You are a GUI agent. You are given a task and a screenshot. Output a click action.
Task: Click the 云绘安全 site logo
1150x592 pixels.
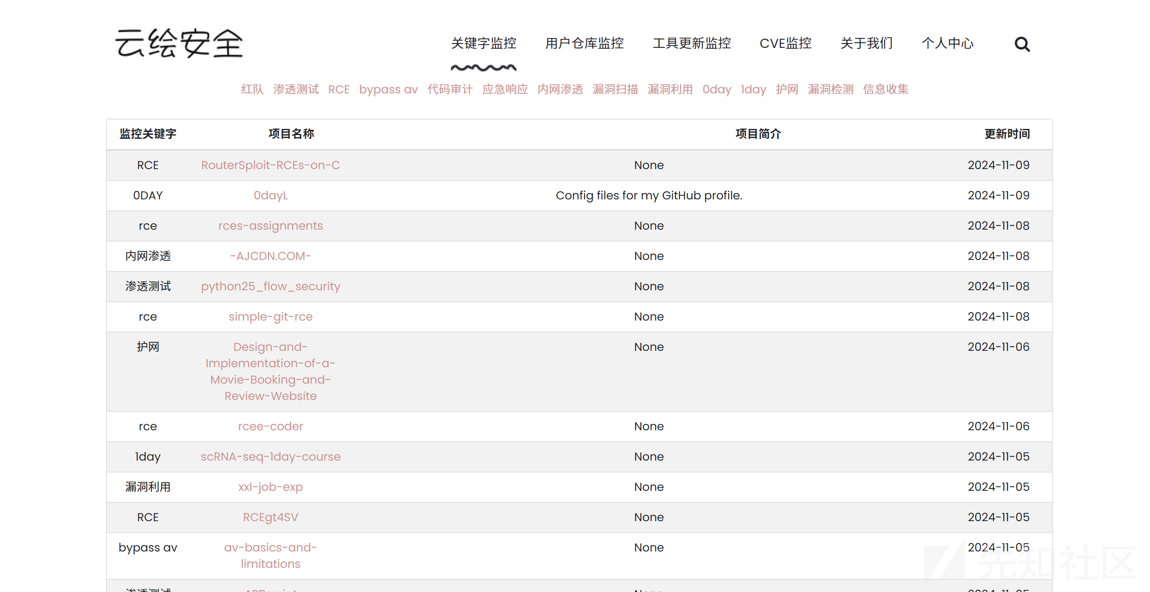179,43
